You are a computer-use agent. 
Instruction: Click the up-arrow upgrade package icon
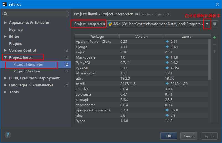215,51
